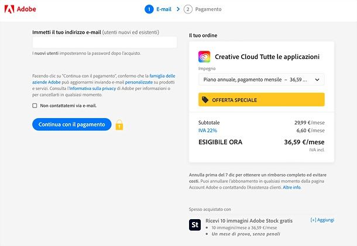Click the Spesso acquistato con label
The height and width of the screenshot is (246, 357).
(x=210, y=209)
